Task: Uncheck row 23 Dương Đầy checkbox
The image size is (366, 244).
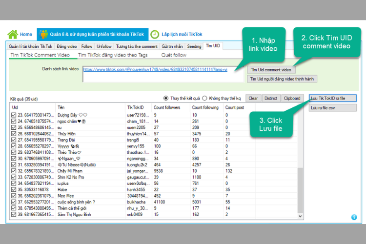Action: (14, 115)
